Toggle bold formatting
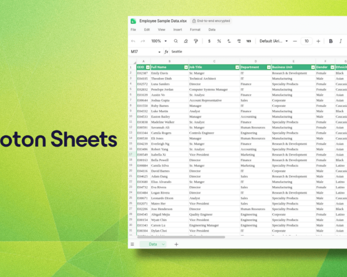 [x=331, y=41]
